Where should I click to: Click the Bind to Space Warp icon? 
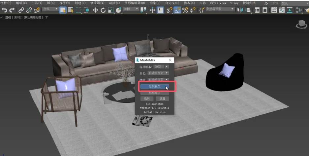coord(37,10)
